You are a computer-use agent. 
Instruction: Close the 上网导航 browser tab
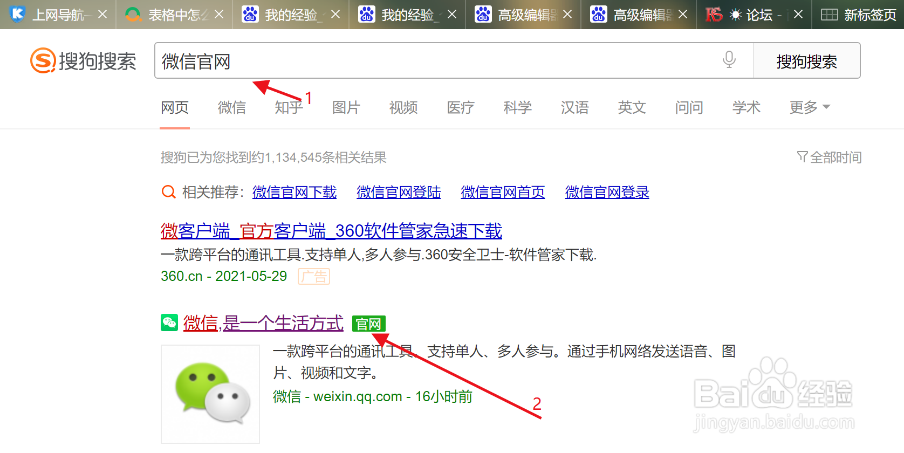click(102, 14)
